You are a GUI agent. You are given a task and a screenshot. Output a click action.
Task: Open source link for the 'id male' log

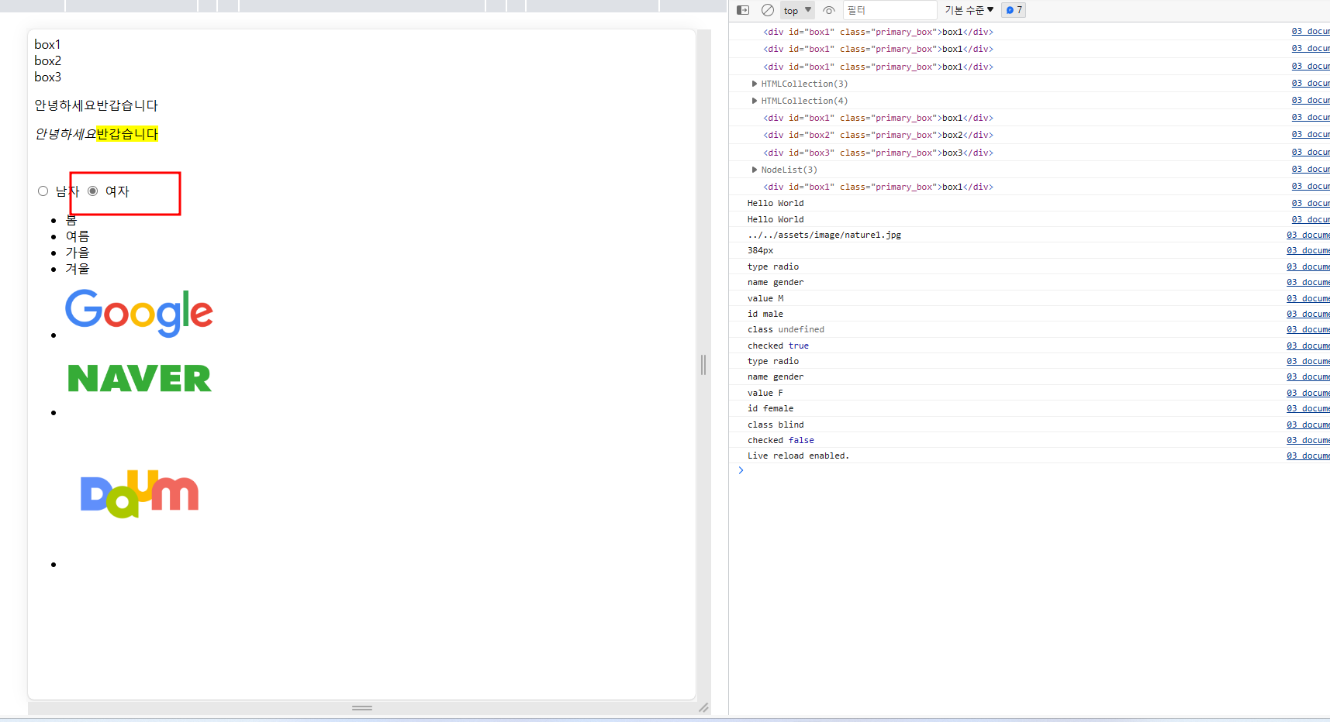tap(1308, 314)
